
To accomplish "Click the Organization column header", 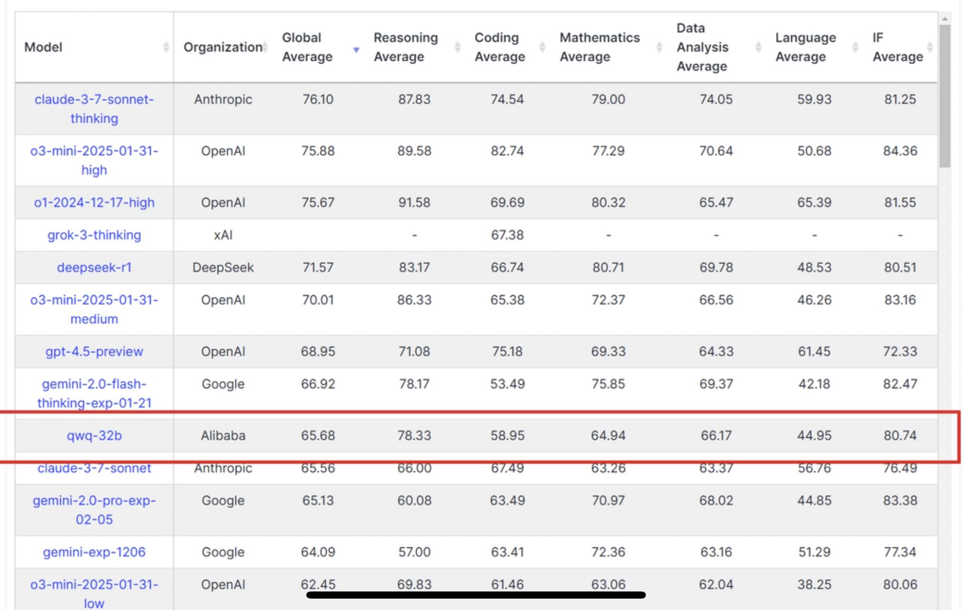I will pyautogui.click(x=223, y=47).
